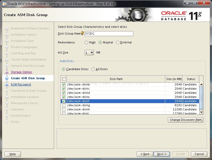The height and width of the screenshot is (160, 212).
Task: Minimize the installer window
Action: click(x=188, y=3)
